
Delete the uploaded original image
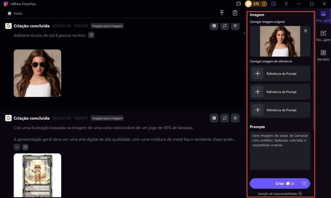coord(305,31)
